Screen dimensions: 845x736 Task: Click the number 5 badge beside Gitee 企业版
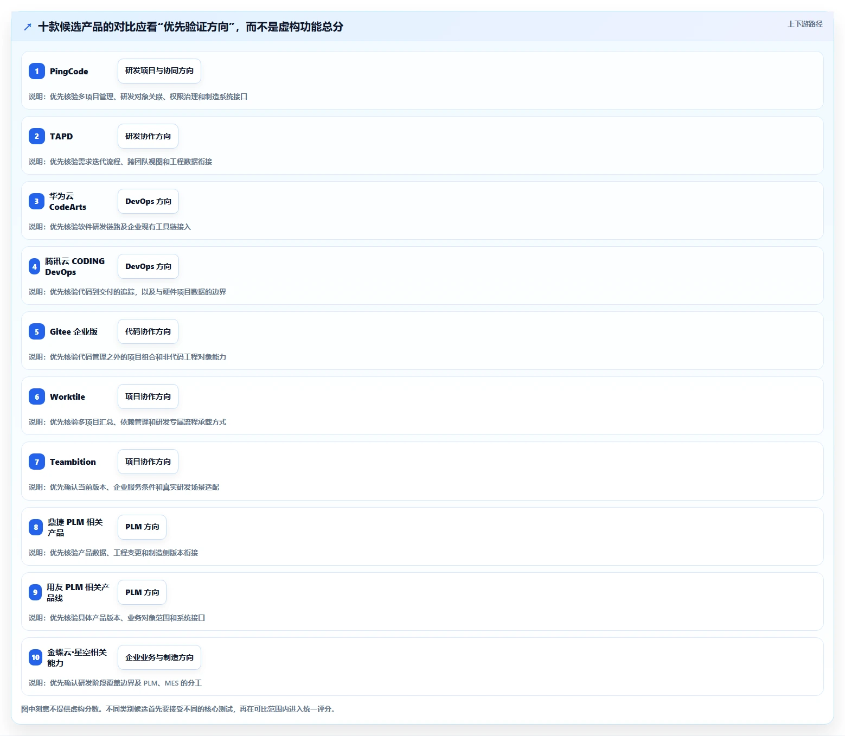tap(37, 331)
